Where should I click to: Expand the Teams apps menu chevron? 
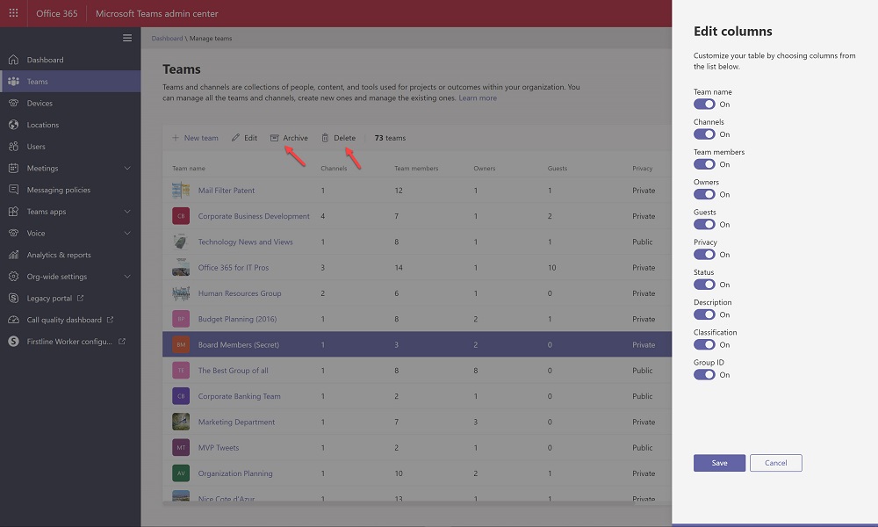[127, 211]
